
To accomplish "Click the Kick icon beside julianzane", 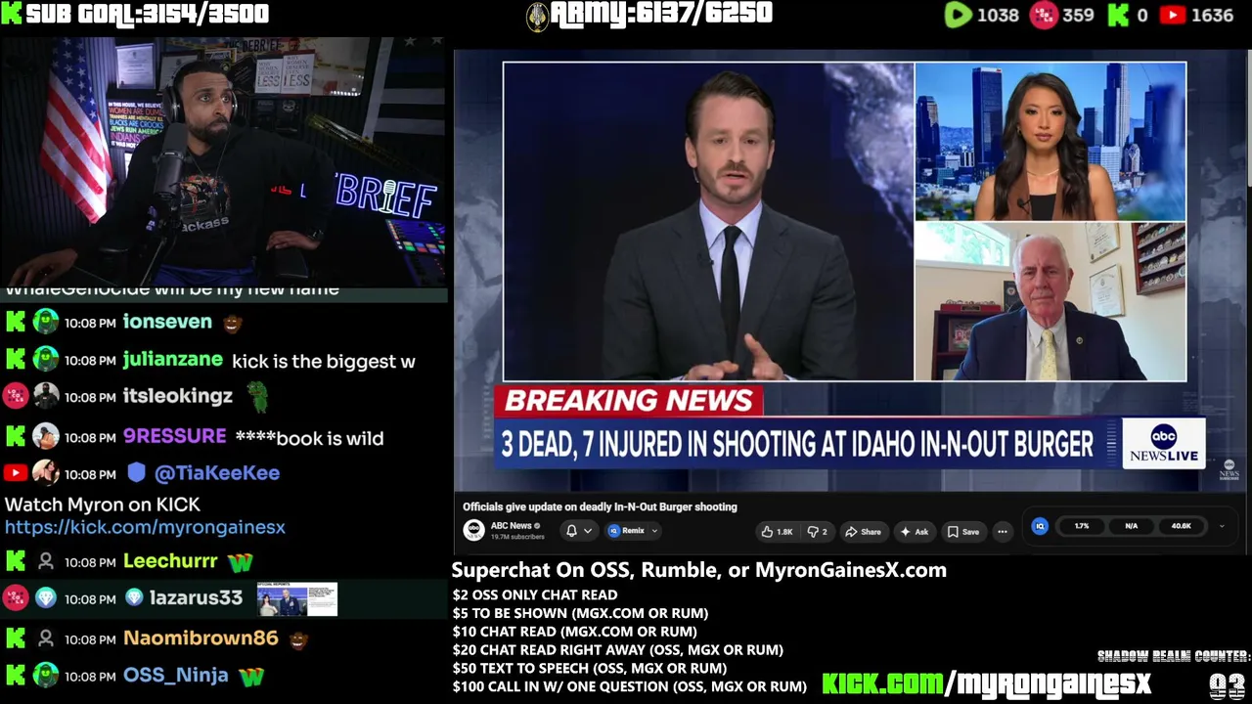I will tap(15, 360).
